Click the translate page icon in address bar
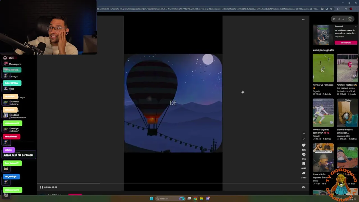Image resolution: width=359 pixels, height=202 pixels. click(322, 9)
